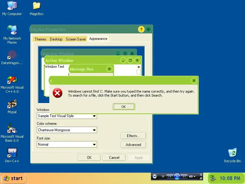
Task: Click the 'Windows cannot find' error message text
Action: click(131, 94)
